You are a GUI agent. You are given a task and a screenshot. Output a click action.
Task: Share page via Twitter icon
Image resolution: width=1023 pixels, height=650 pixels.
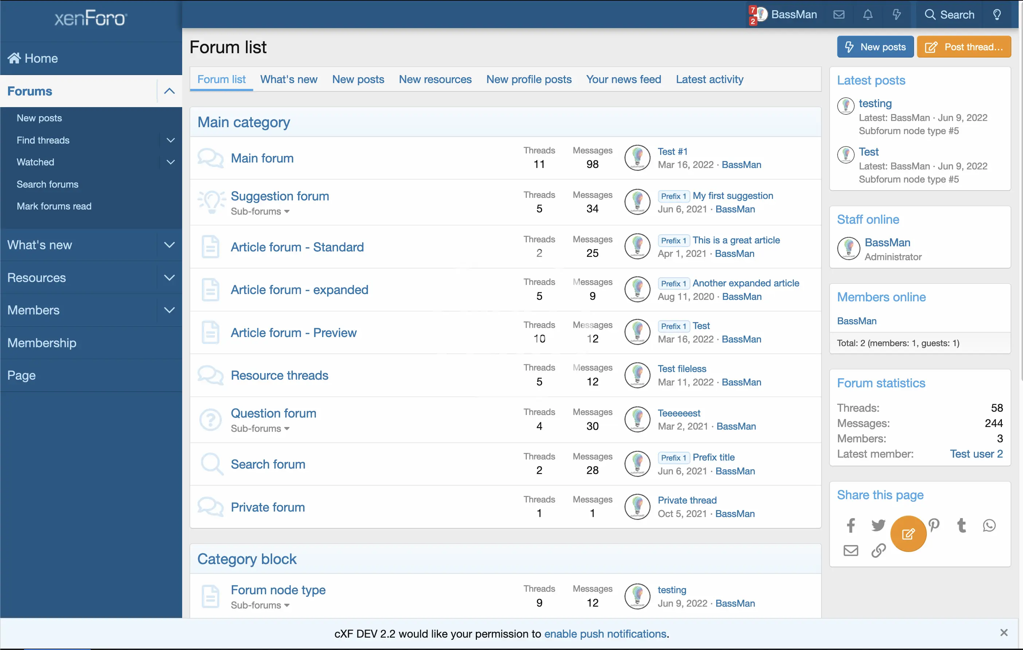878,525
